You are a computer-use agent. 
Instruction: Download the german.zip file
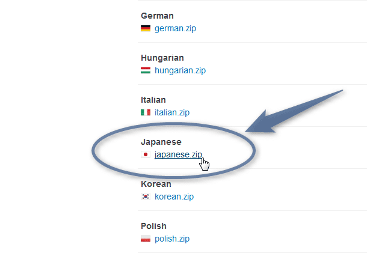[x=175, y=28]
